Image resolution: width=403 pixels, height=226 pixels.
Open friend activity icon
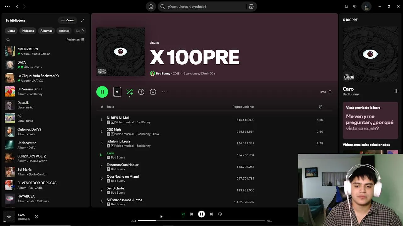pos(355,7)
